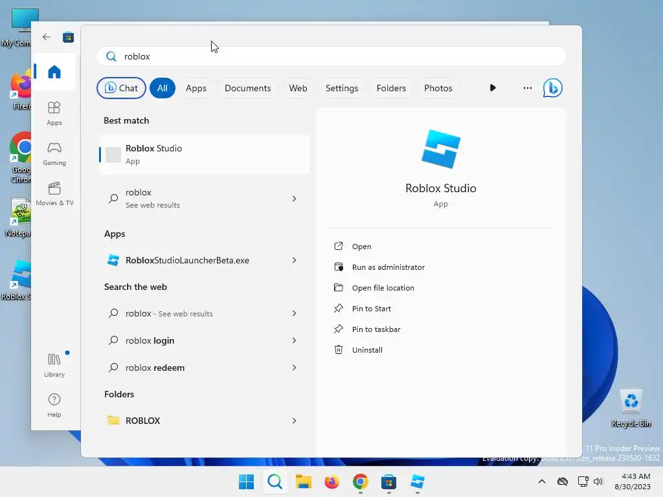
Task: Click the Store back arrow
Action: click(x=47, y=37)
